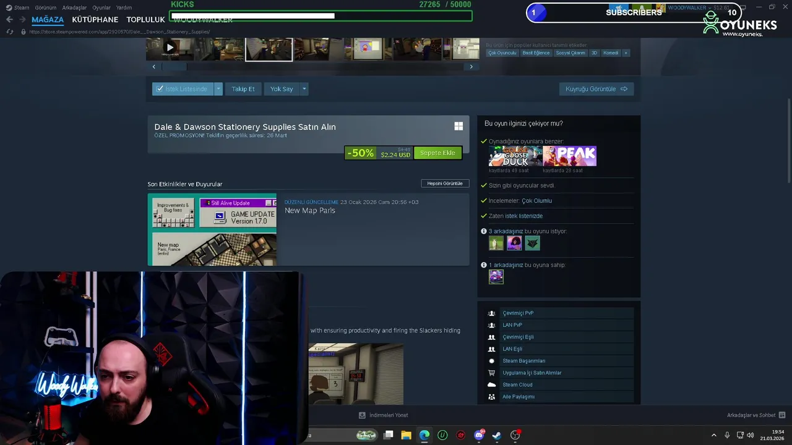Open the 3 arkadaşınız link
Image resolution: width=792 pixels, height=445 pixels.
click(506, 231)
